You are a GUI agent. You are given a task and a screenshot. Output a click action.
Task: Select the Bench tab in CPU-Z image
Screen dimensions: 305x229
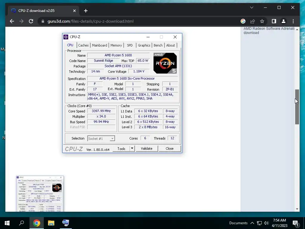coord(158,45)
